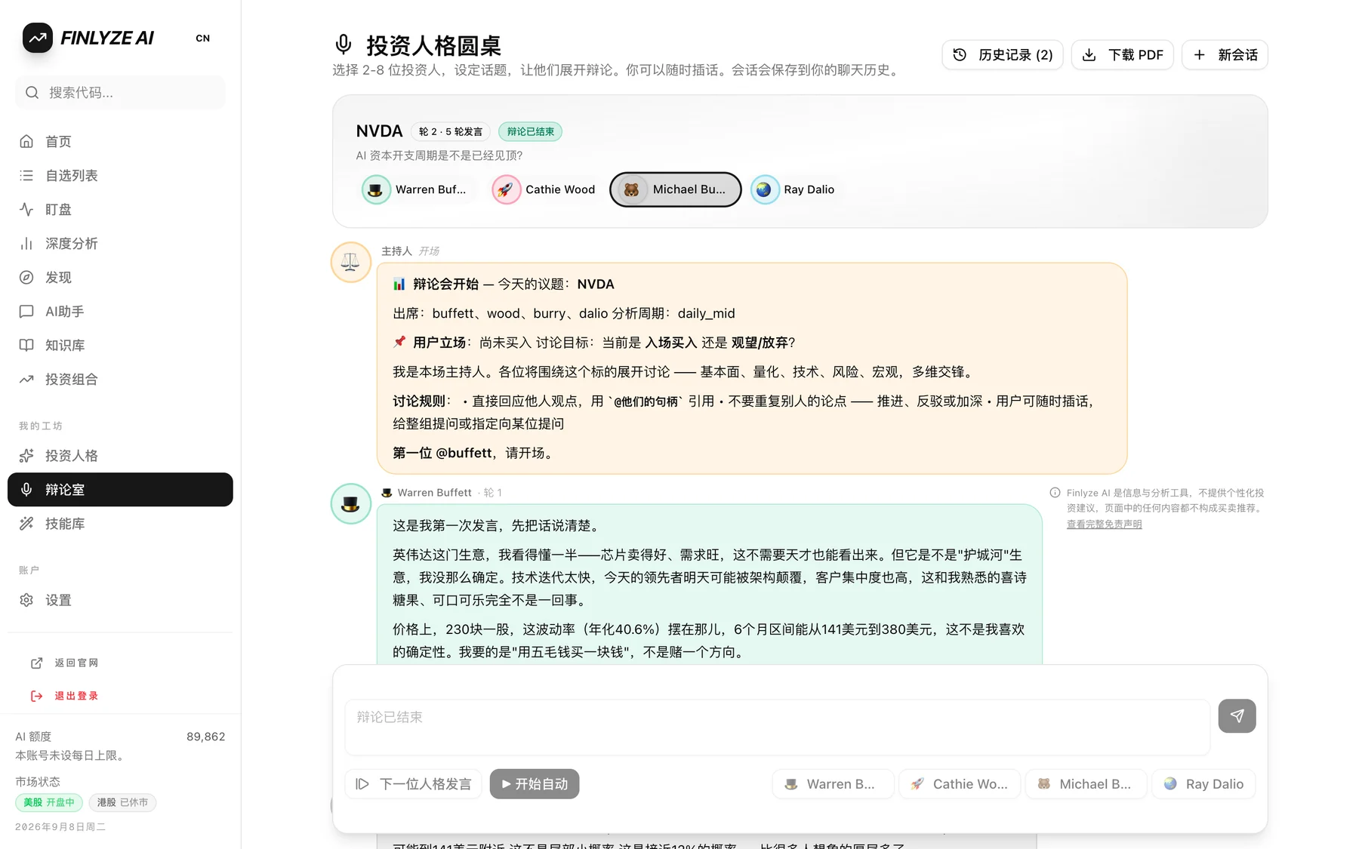Screen dimensions: 1359x849
Task: Click the return to website external-link icon
Action: click(36, 663)
